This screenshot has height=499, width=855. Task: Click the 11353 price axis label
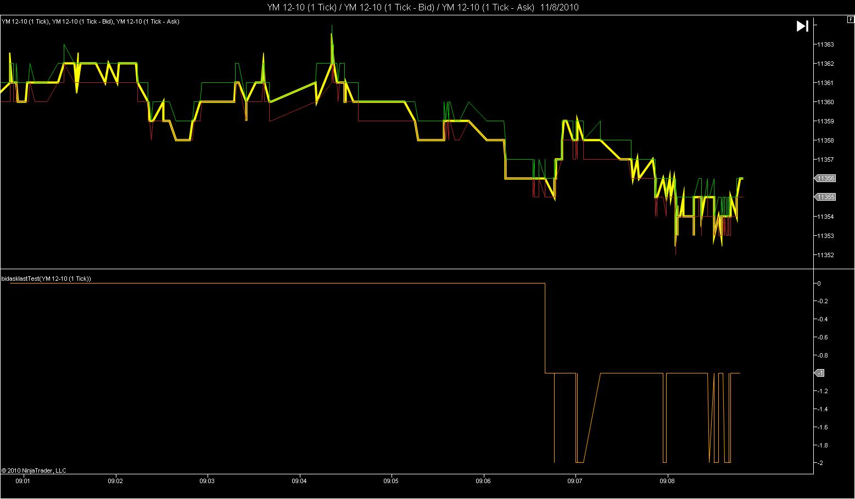pos(826,236)
